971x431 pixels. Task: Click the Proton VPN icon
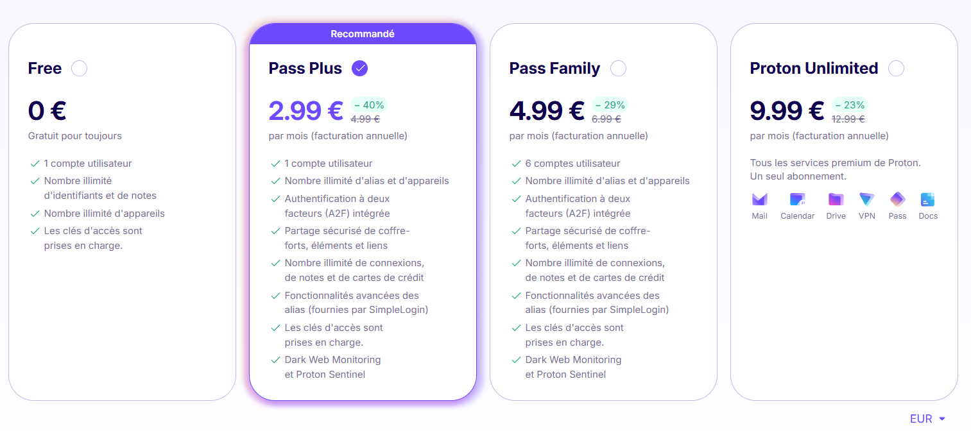tap(867, 199)
